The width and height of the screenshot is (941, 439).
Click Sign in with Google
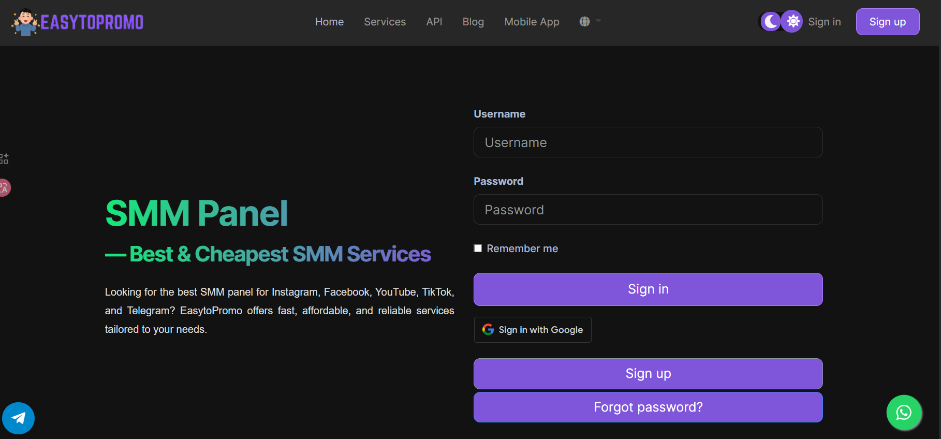tap(533, 330)
